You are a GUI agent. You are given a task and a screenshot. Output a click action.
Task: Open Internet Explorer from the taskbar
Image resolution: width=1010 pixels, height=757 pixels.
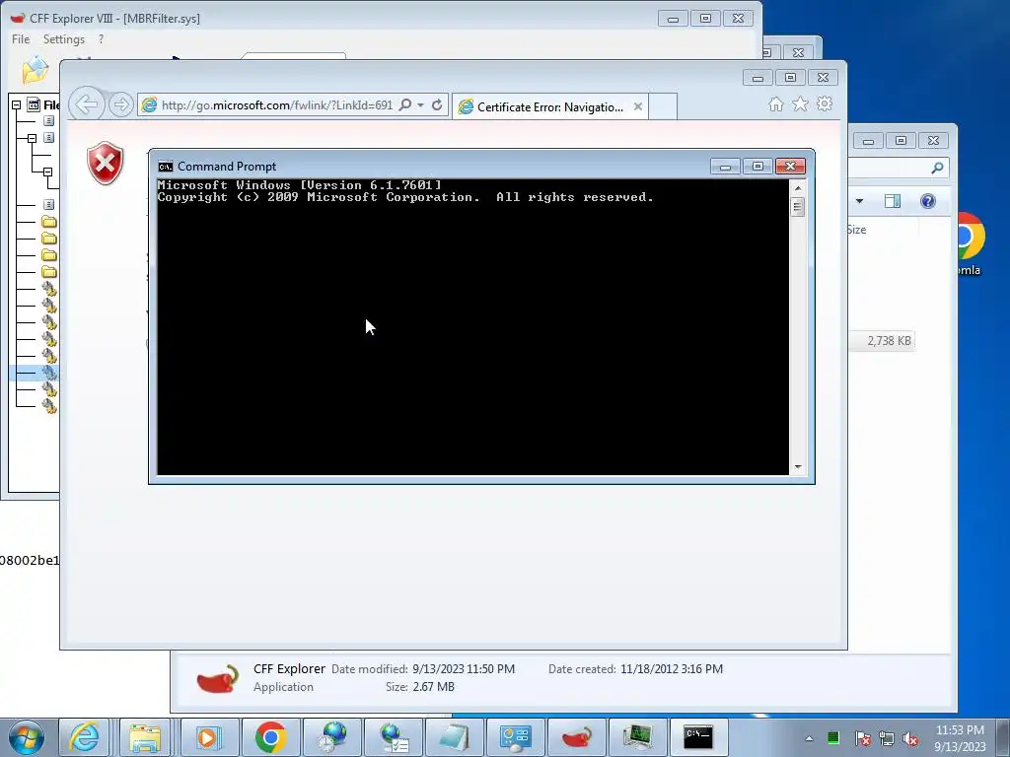coord(85,737)
